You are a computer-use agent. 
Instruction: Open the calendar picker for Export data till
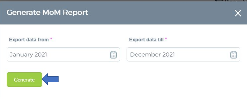click(x=234, y=55)
